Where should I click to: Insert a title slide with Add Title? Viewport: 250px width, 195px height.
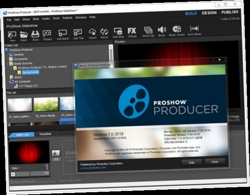click(78, 34)
